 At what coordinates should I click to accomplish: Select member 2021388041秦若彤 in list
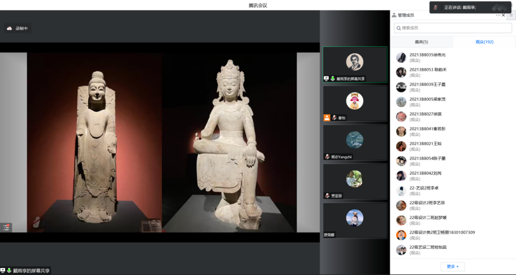point(427,129)
